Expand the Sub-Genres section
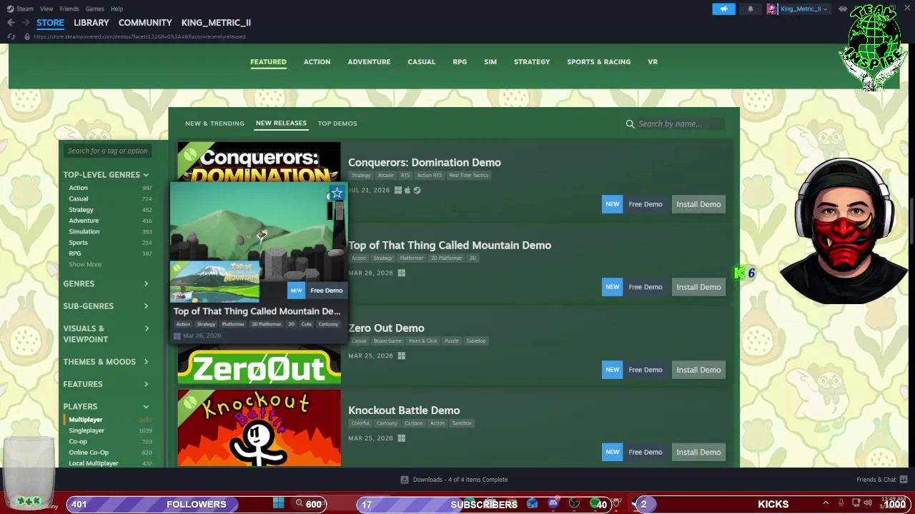 (x=106, y=306)
